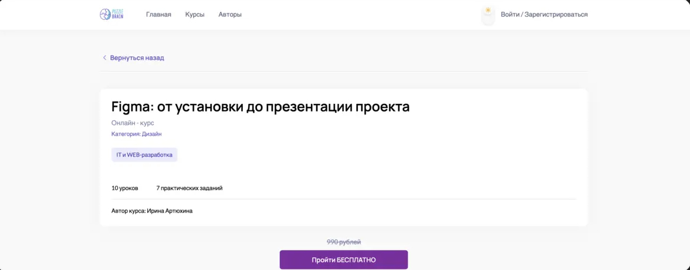Click the Пройти БЕСПЛАТНО button

tap(344, 260)
